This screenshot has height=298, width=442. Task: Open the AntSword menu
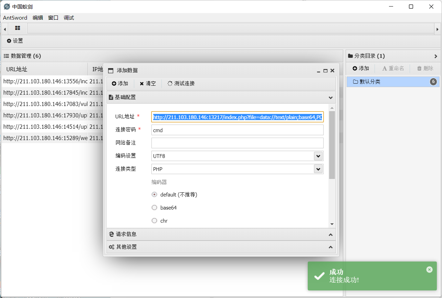15,18
